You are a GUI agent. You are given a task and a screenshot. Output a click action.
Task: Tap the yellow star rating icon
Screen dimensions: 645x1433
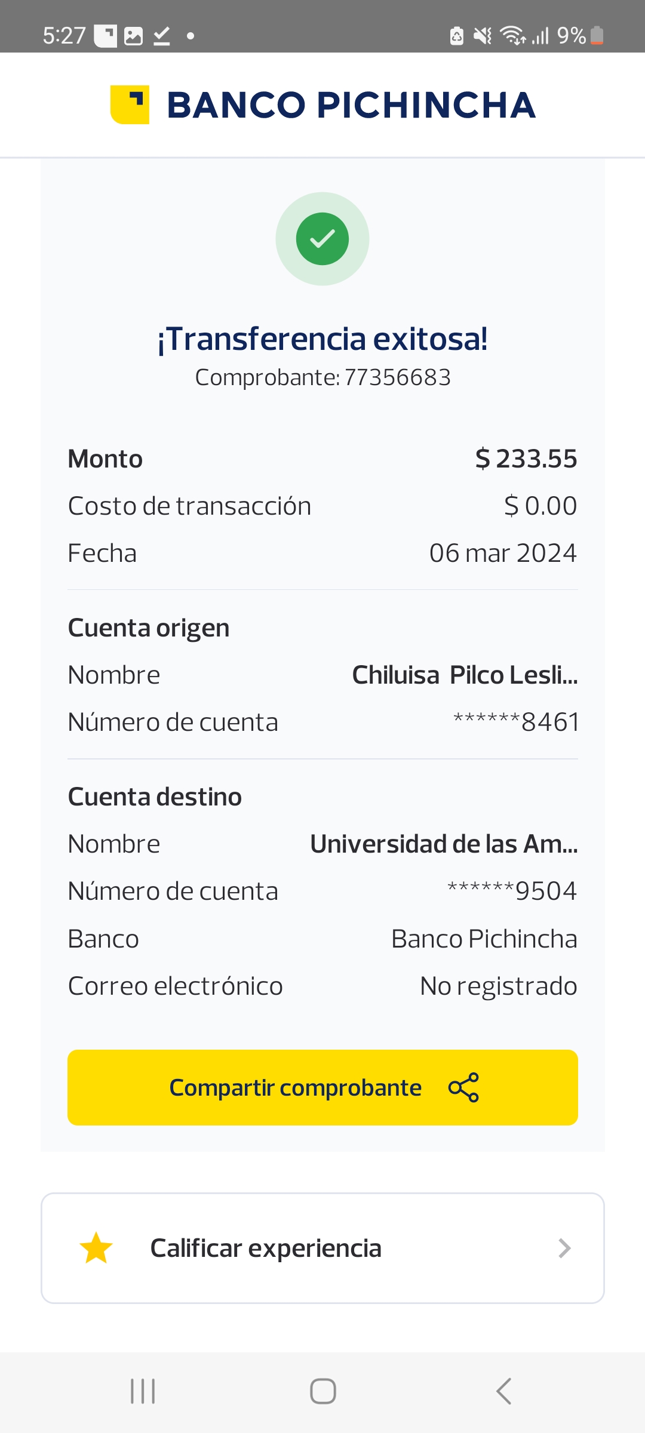click(x=96, y=1249)
